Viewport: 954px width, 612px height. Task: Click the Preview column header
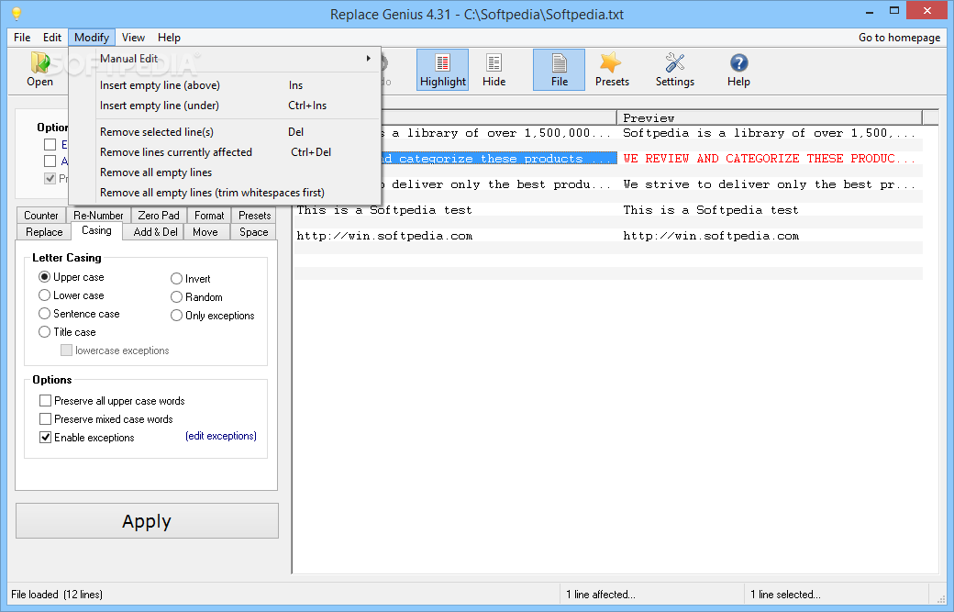(770, 117)
